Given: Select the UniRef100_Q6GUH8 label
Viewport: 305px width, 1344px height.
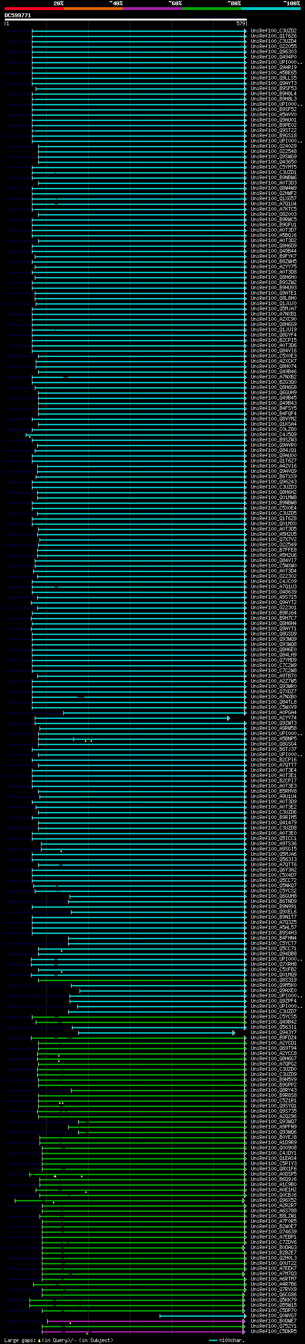Looking at the screenshot, I should (x=273, y=896).
